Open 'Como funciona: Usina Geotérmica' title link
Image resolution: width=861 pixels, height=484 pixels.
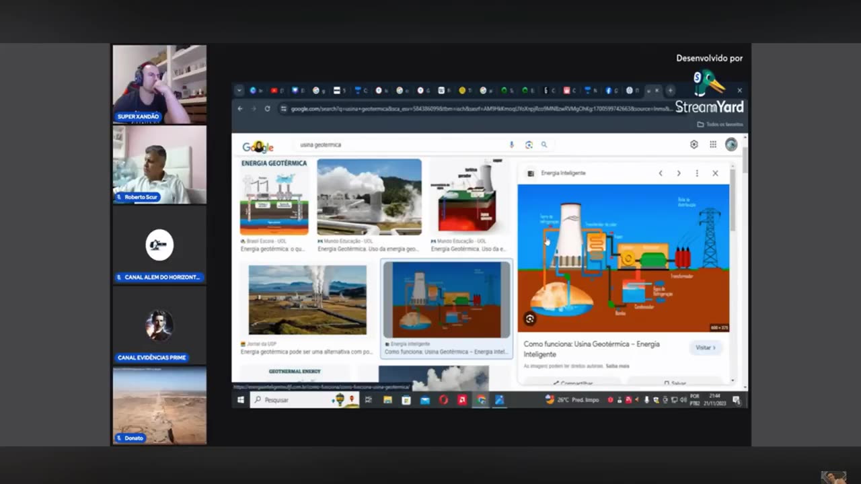coord(591,349)
